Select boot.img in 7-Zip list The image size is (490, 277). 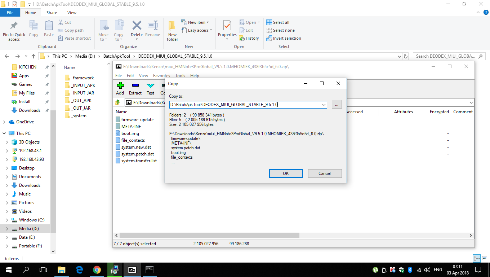point(127,133)
